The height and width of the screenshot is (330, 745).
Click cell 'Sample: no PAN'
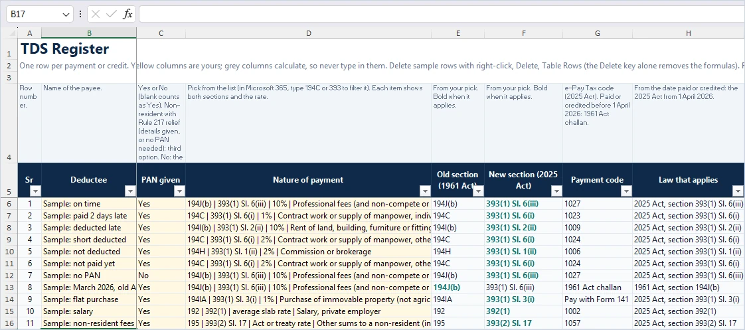[x=89, y=276]
